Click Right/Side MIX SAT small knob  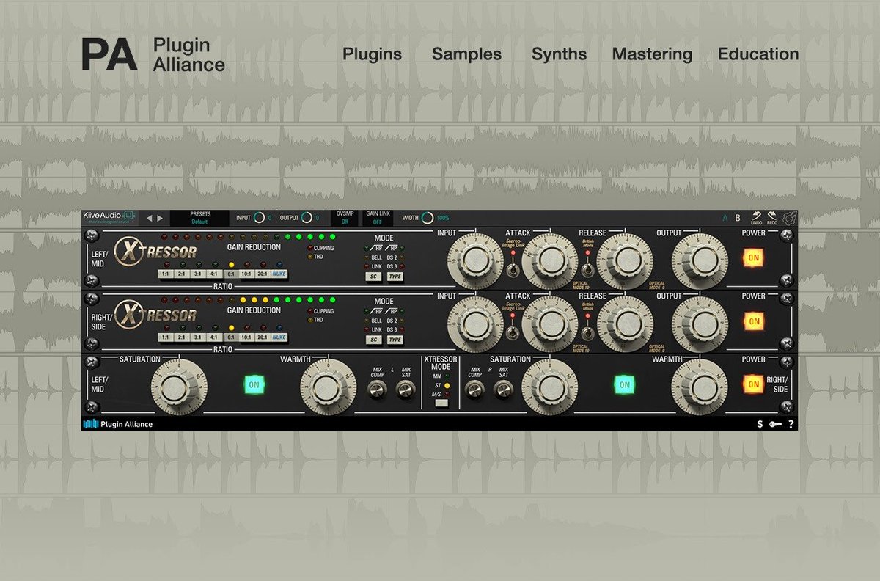pos(502,391)
